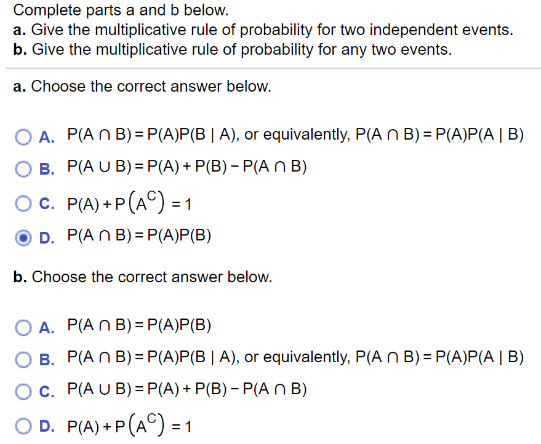Select option B in part a
The height and width of the screenshot is (444, 541).
click(x=23, y=167)
